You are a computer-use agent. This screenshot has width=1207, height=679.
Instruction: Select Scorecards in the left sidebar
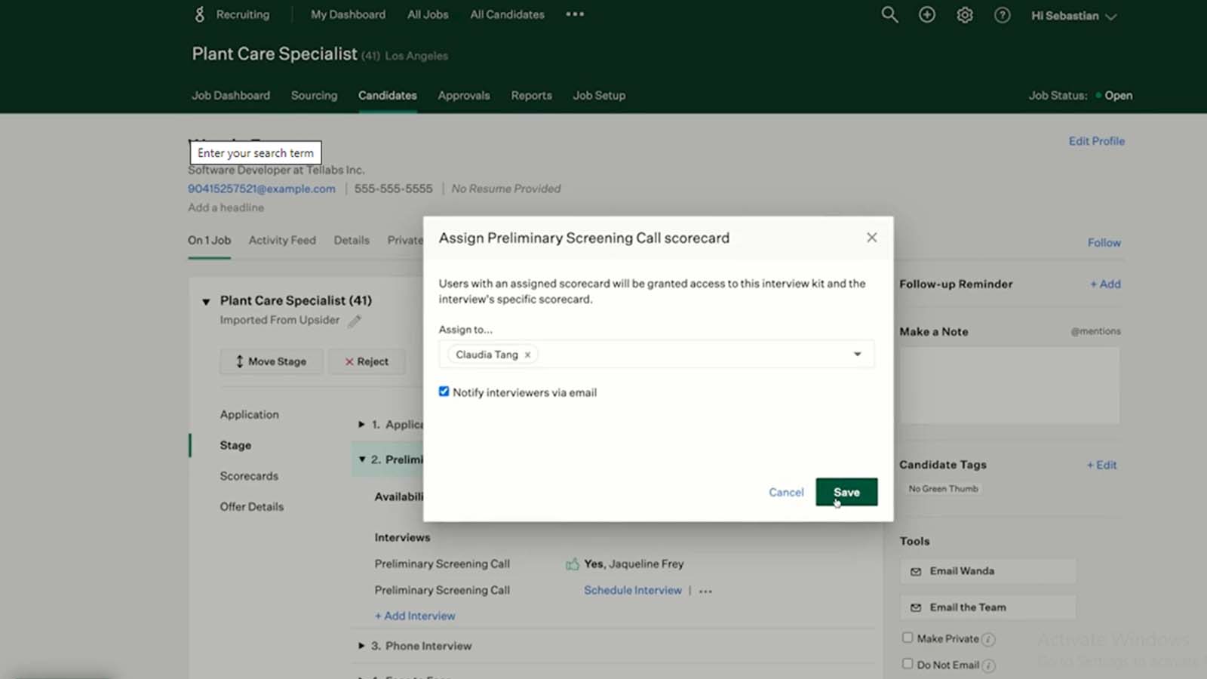pos(249,476)
